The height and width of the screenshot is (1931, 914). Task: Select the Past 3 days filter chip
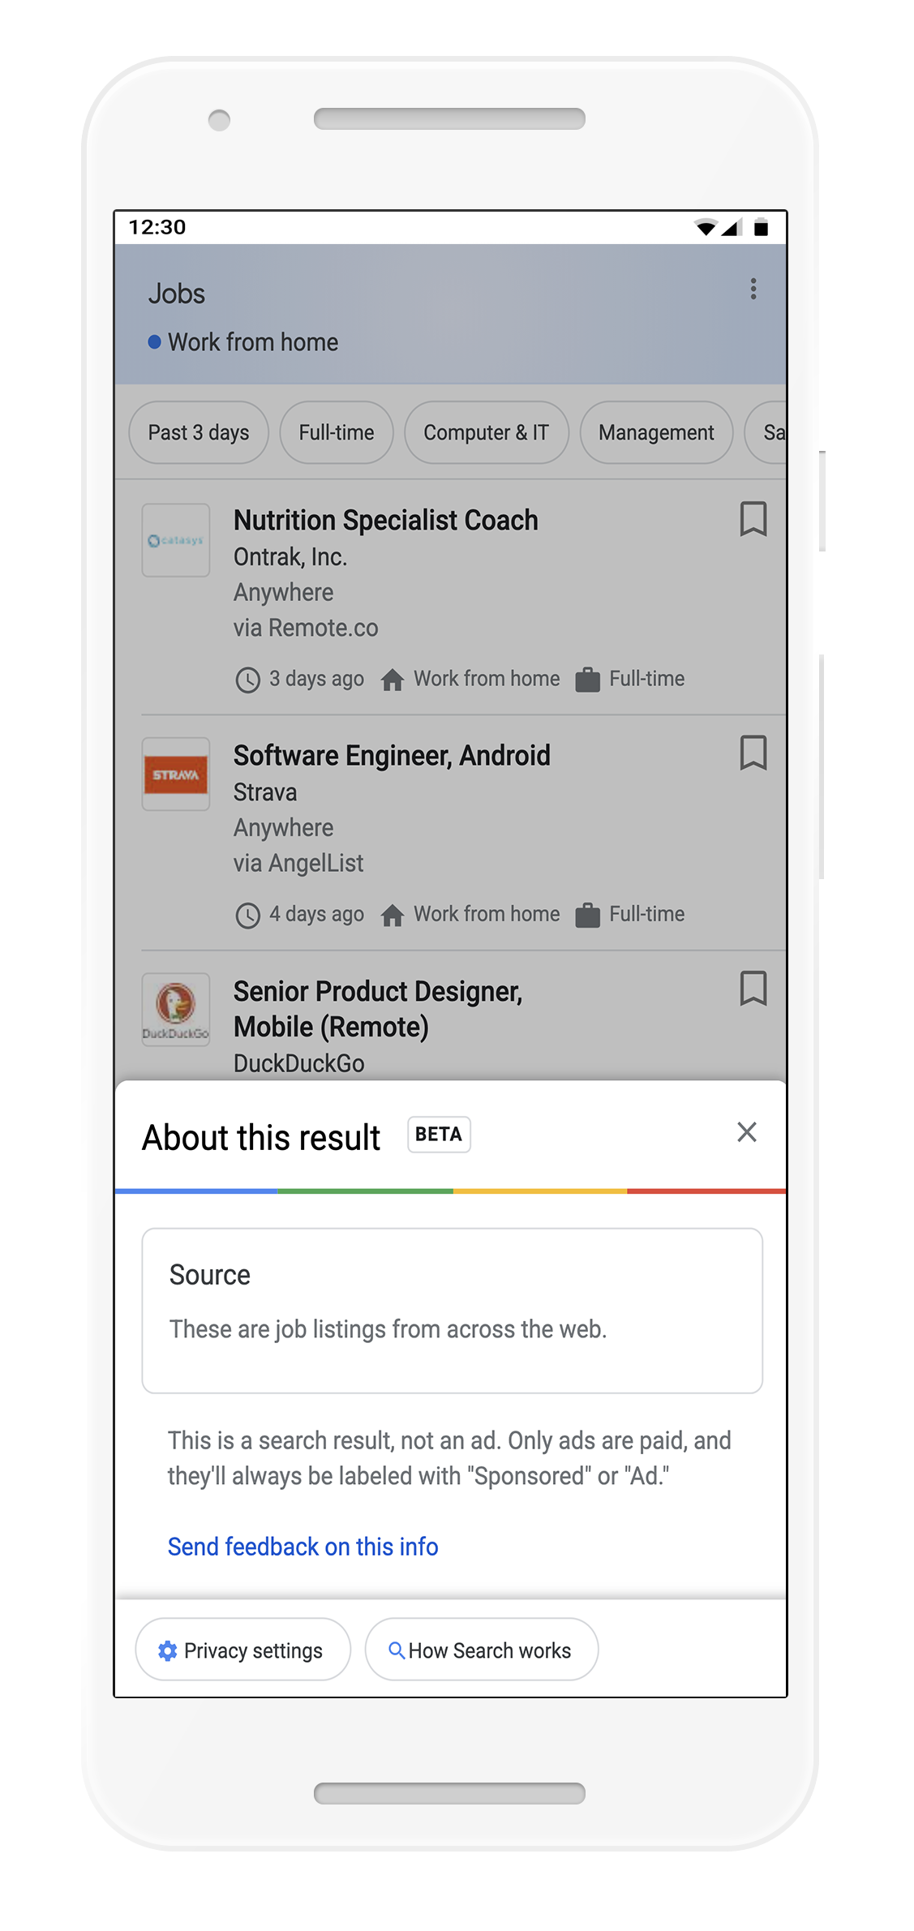(199, 433)
